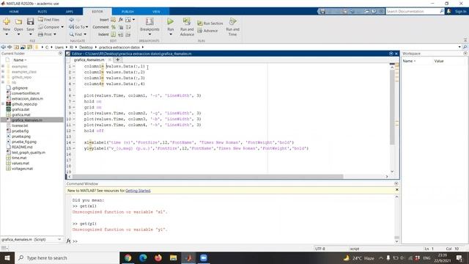Click the Open folder icon
This screenshot has width=469, height=264.
click(18, 21)
